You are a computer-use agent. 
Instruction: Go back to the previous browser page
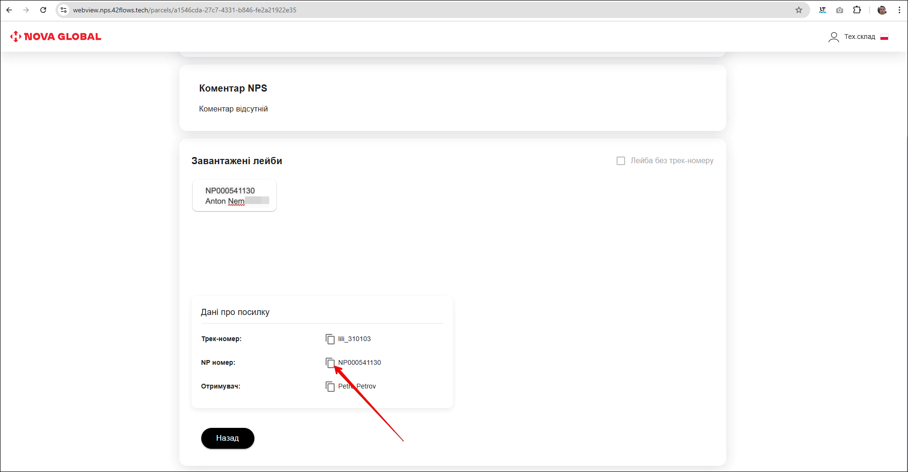coord(9,10)
